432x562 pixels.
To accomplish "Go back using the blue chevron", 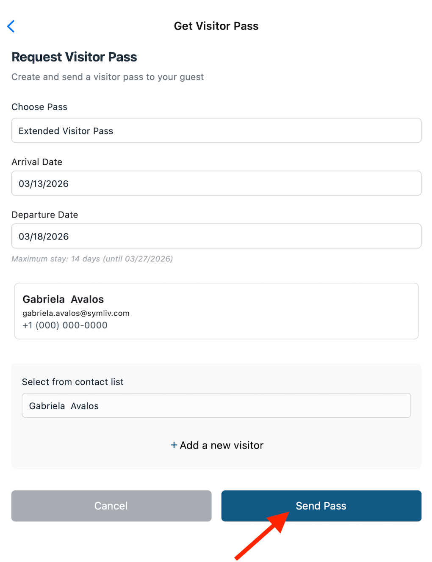I will [x=11, y=26].
